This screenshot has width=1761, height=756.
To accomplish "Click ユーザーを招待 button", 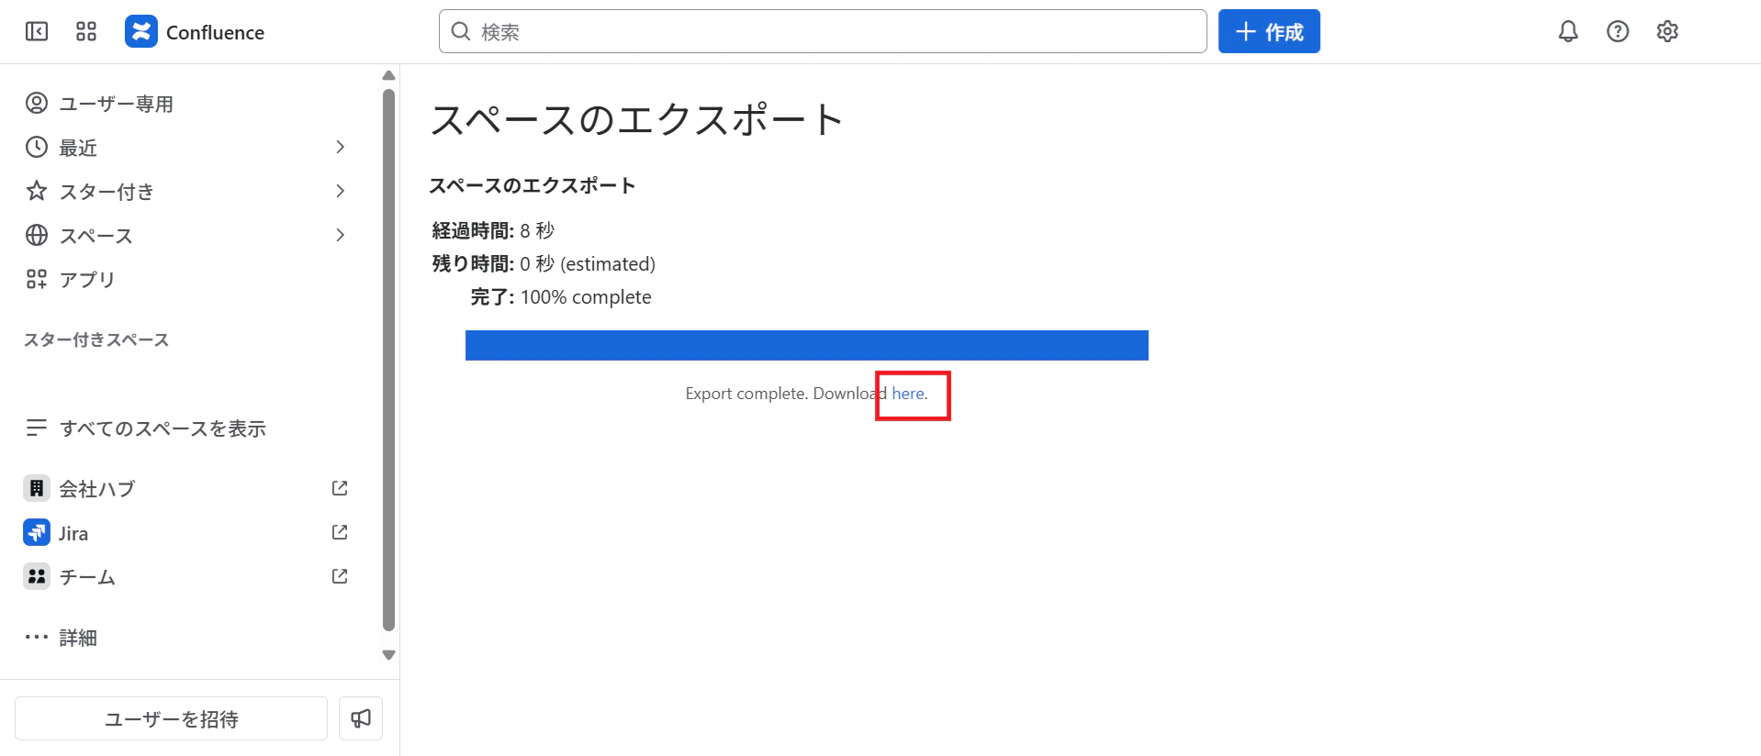I will click(171, 718).
